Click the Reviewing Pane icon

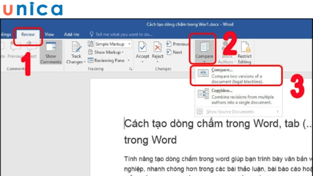[90, 60]
